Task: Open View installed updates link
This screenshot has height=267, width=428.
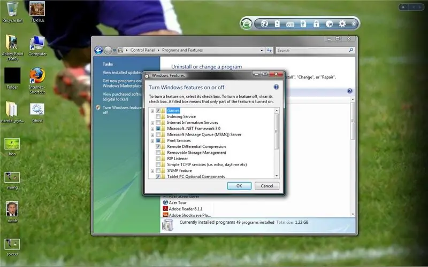Action: coord(122,73)
